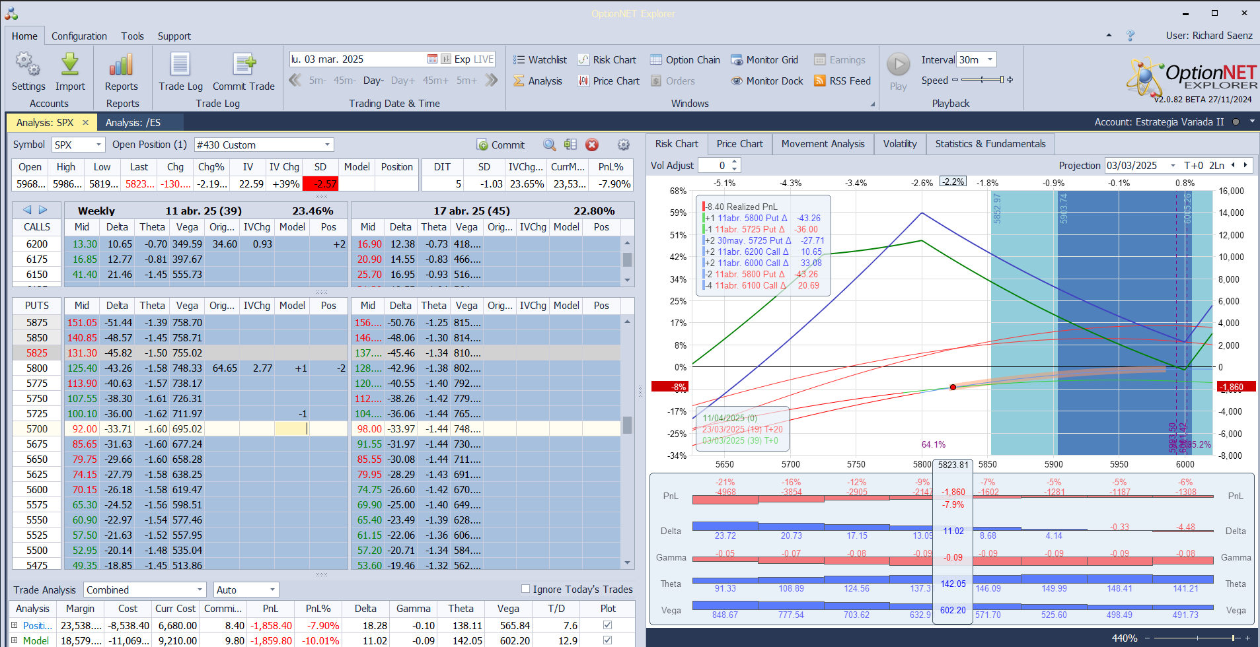Open the Analysis window from ribbon

538,81
